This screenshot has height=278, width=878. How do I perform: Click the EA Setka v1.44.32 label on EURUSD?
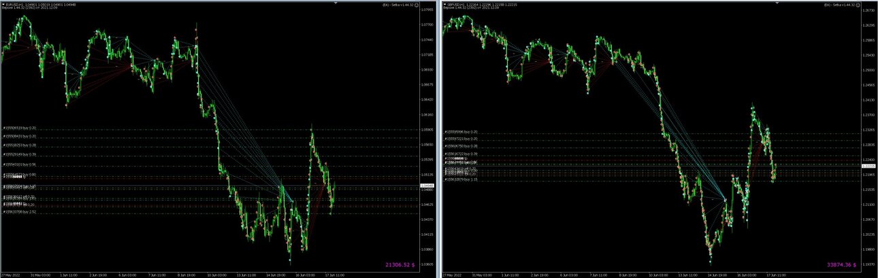[399, 4]
